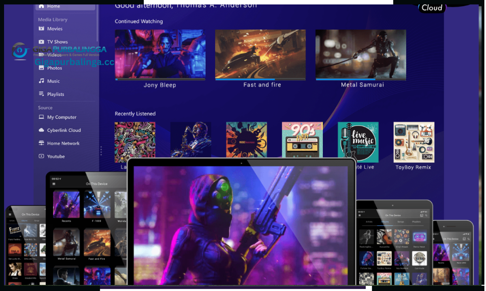
Task: Open Recents on the left tablet
Action: coord(66,205)
